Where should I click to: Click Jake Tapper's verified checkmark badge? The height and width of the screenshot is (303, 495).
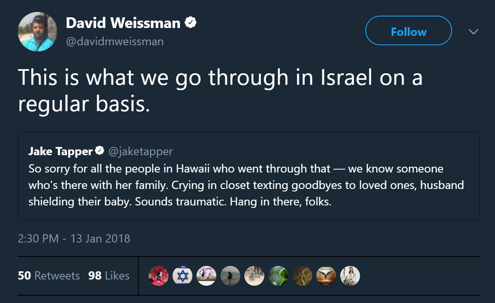(99, 150)
